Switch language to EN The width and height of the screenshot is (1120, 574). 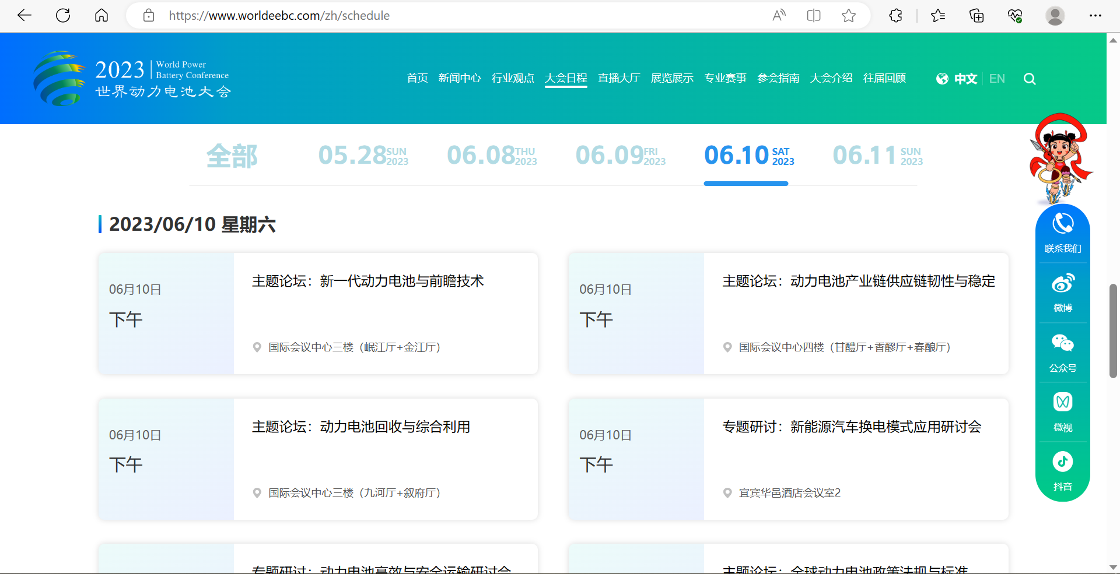pos(997,79)
